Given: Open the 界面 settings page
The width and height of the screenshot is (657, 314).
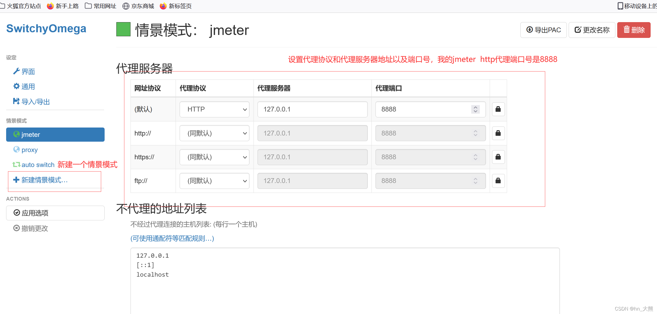Looking at the screenshot, I should 24,71.
